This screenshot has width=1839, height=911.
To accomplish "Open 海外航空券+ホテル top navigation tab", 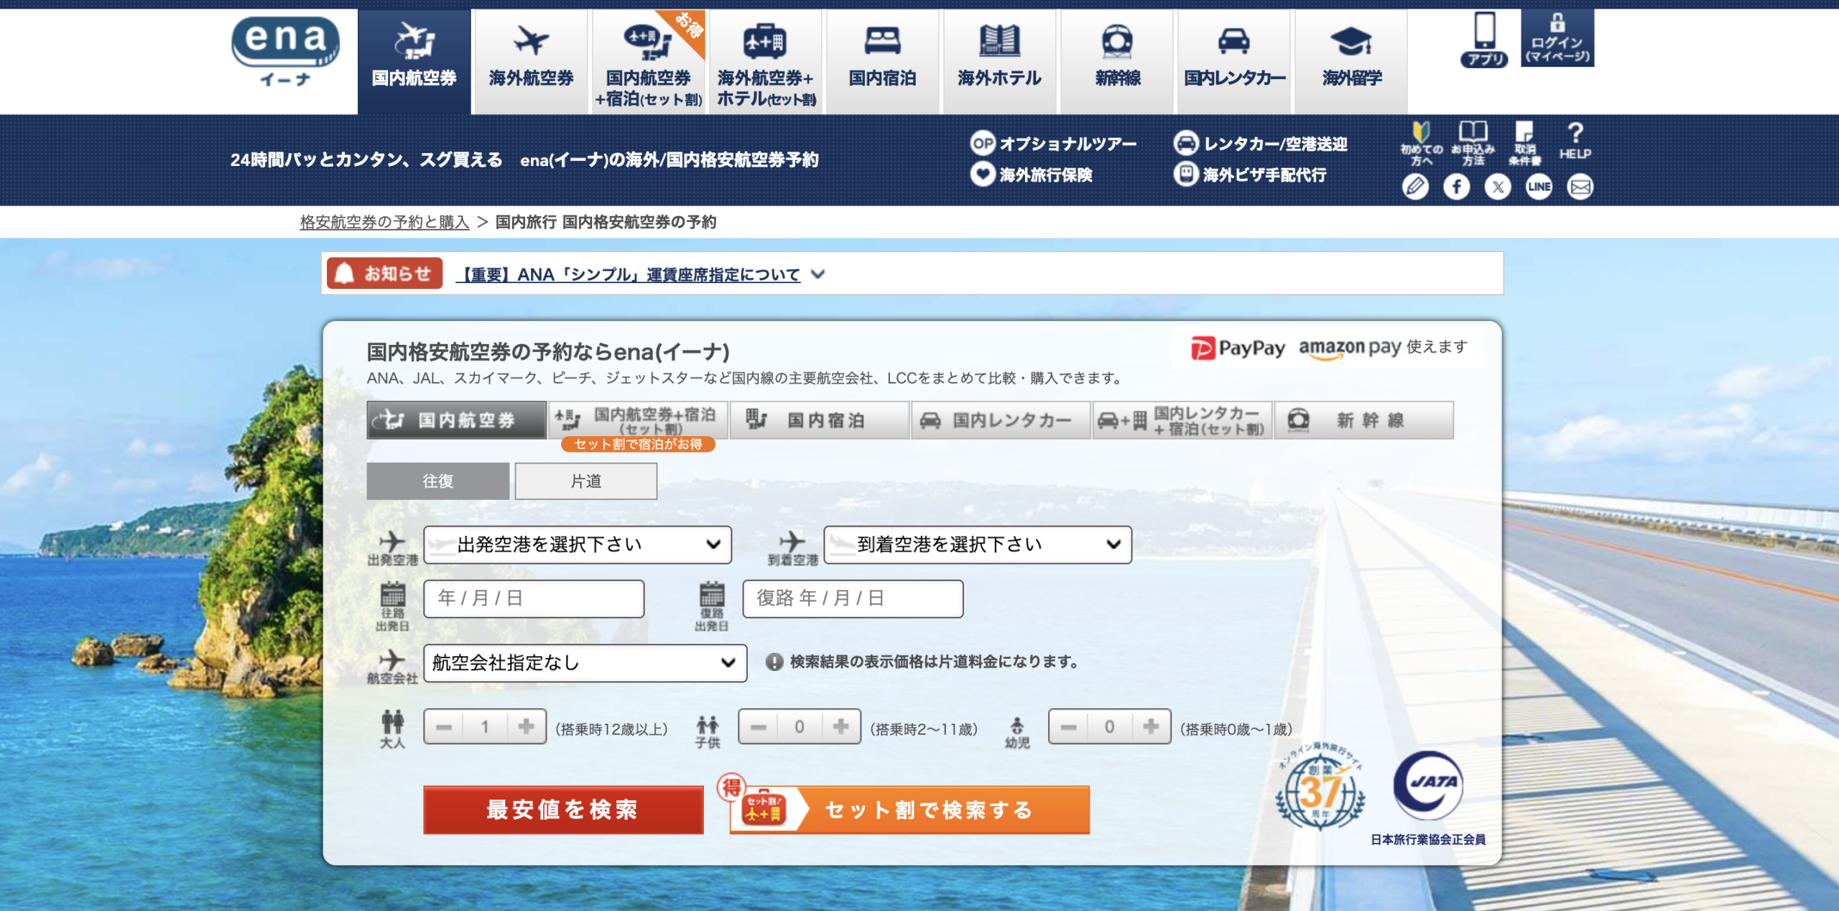I will pyautogui.click(x=766, y=61).
